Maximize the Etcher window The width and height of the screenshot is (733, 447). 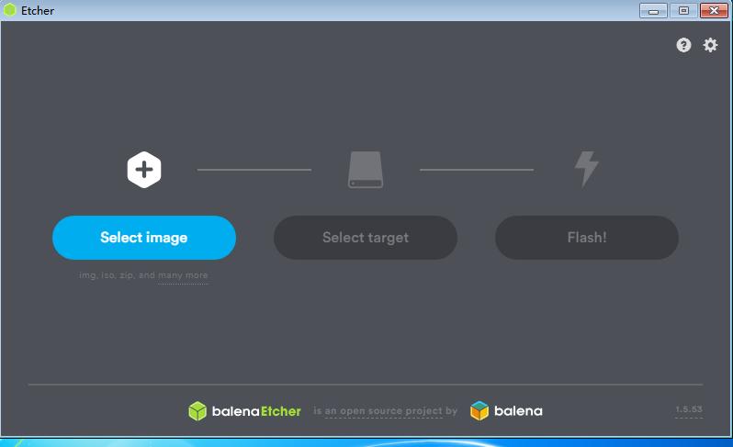point(683,11)
